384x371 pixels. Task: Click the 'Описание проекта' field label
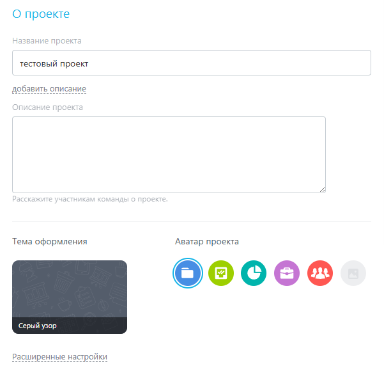click(47, 107)
